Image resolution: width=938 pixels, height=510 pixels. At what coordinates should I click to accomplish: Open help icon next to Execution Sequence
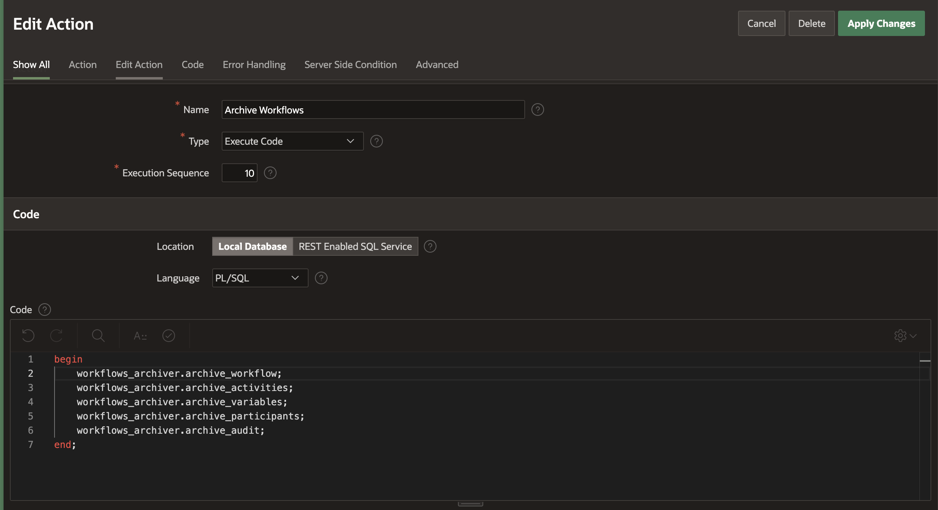(270, 173)
